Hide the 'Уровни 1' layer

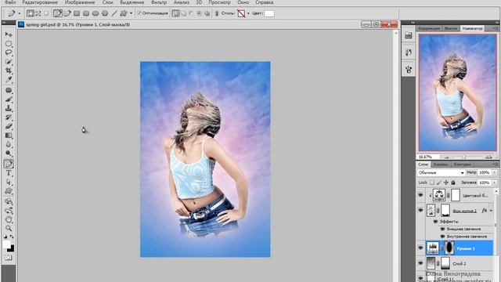tap(420, 248)
